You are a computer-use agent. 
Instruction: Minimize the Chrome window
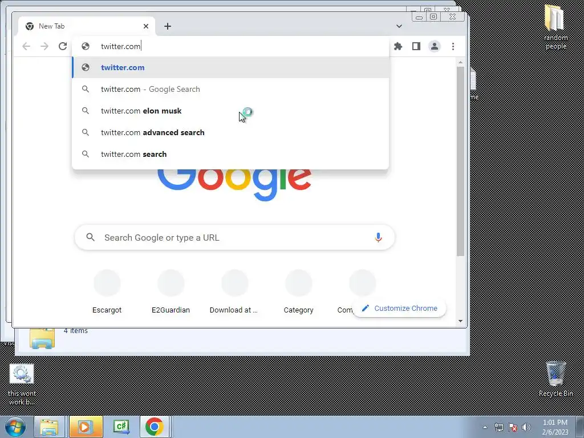[x=419, y=17]
